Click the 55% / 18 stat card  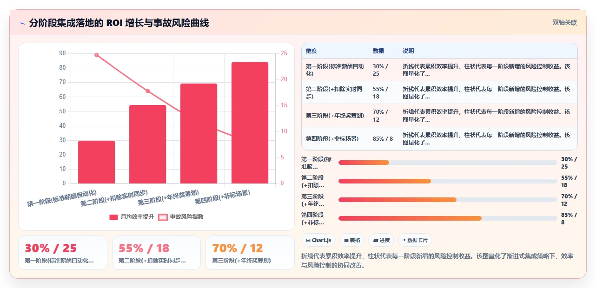[156, 253]
